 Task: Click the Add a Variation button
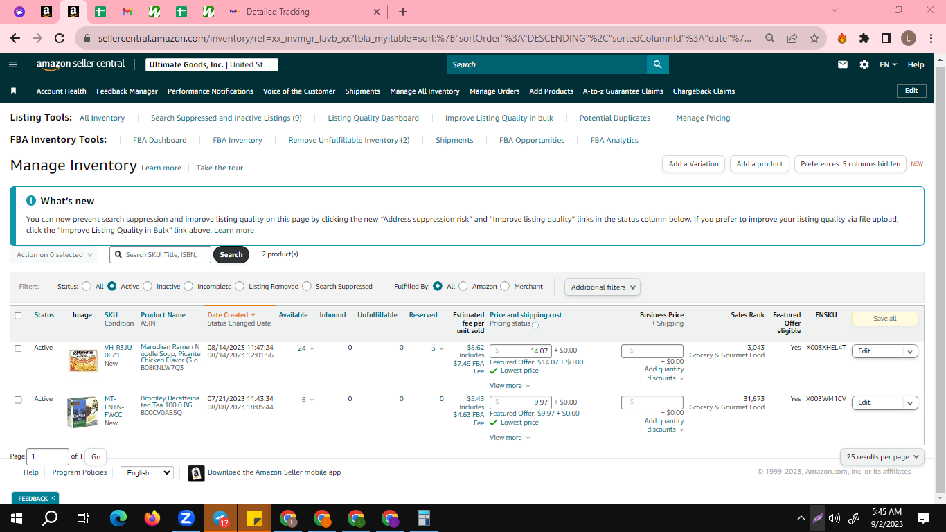point(694,164)
